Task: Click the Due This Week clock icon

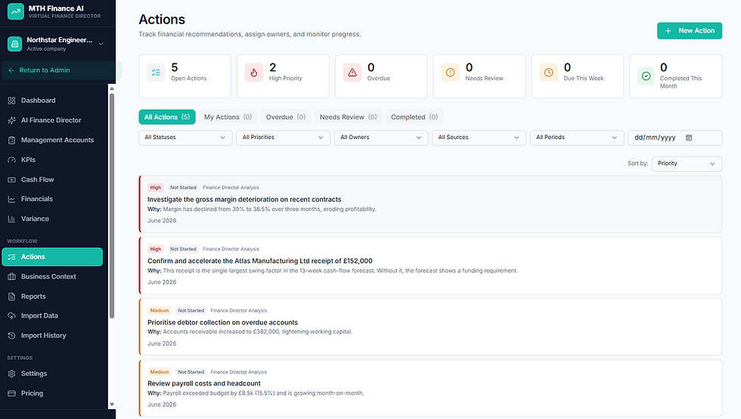Action: pos(549,73)
